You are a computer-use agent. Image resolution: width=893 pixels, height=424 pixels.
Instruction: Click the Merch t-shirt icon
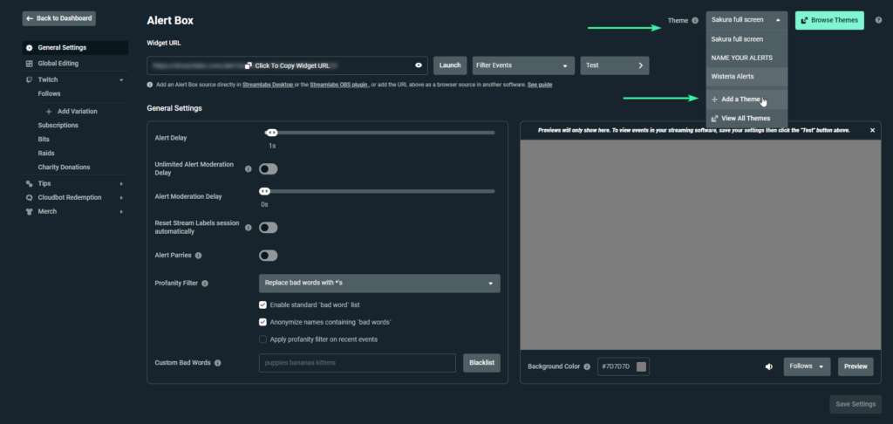tap(30, 211)
